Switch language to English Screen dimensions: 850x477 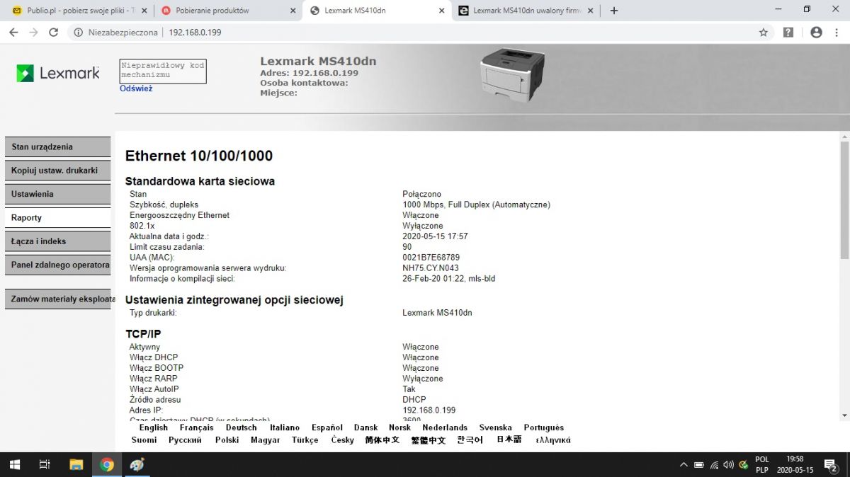click(154, 427)
